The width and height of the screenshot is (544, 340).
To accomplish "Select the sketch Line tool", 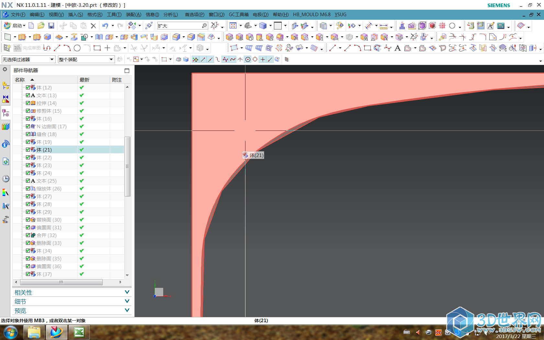I will tap(57, 48).
